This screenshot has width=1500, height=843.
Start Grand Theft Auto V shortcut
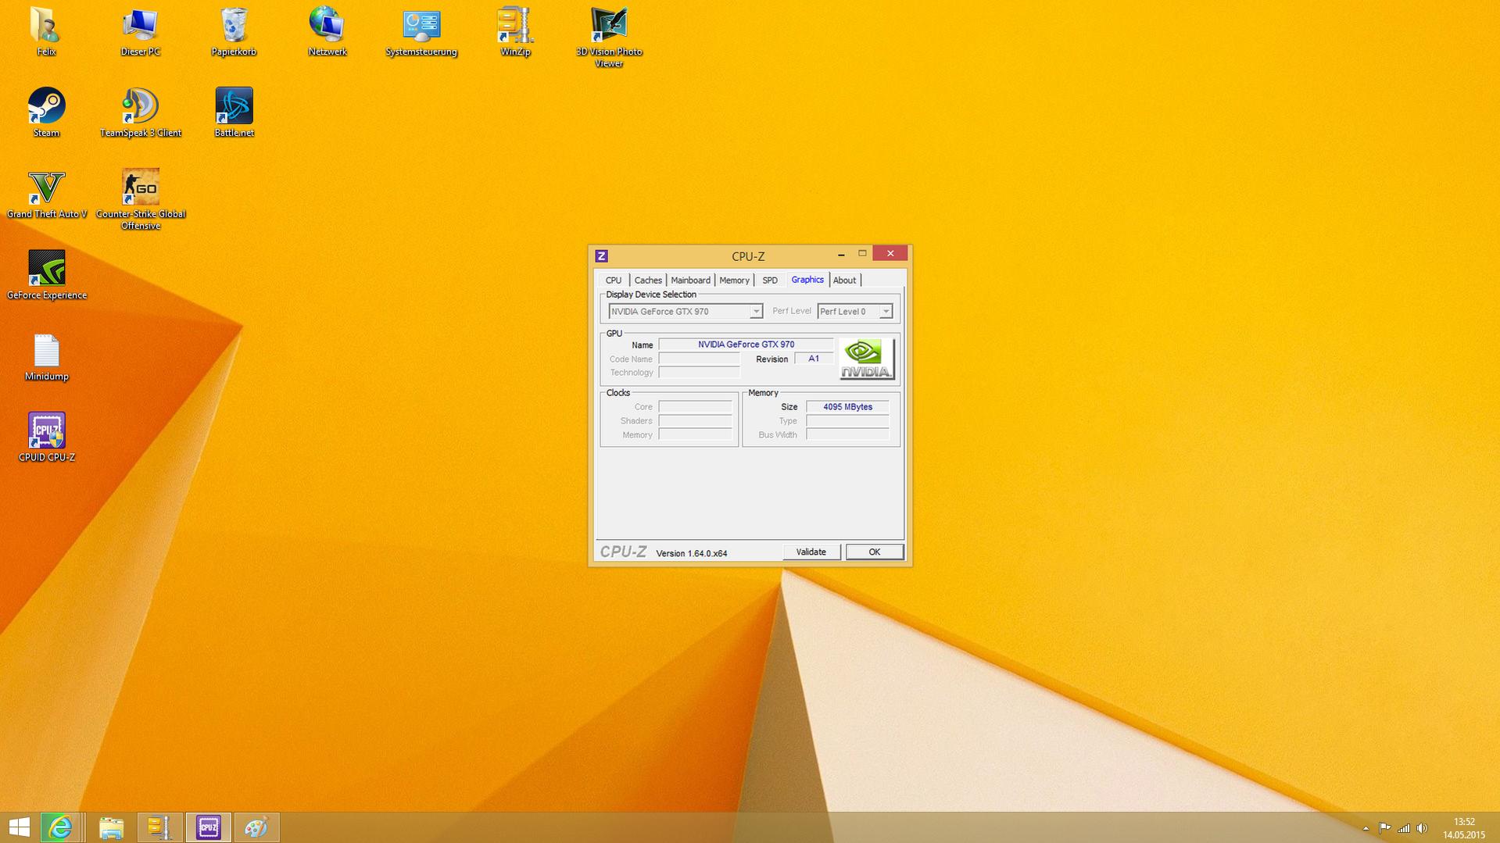pos(46,195)
